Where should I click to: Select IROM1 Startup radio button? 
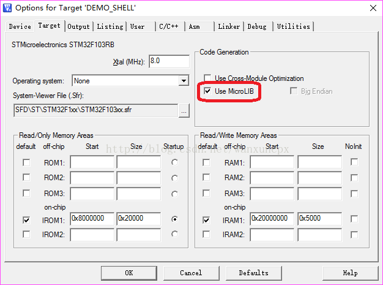click(x=174, y=219)
